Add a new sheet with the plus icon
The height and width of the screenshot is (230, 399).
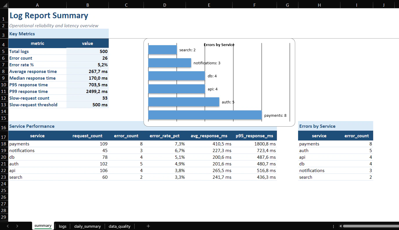click(x=148, y=226)
